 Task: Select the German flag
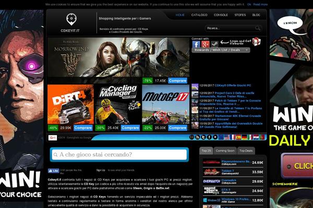coord(244,137)
